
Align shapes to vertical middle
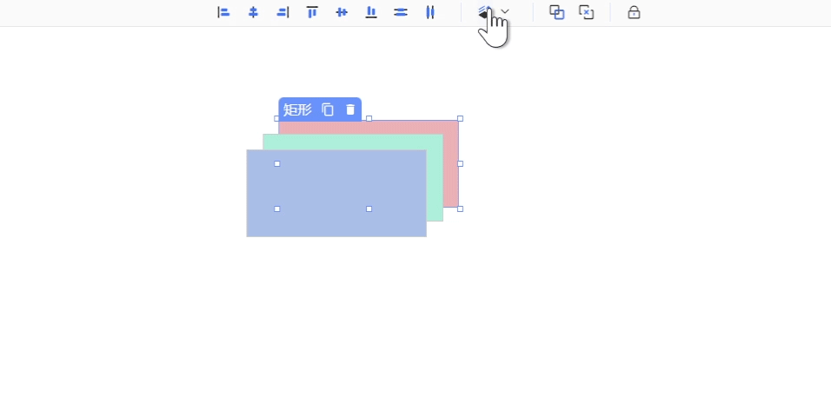342,12
